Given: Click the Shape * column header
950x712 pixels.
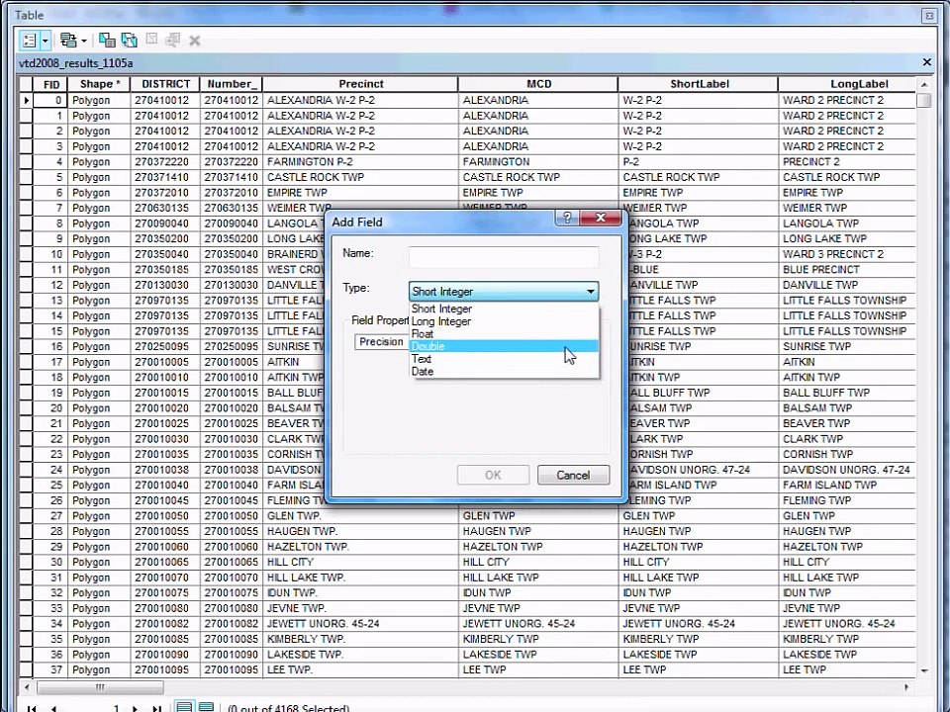Looking at the screenshot, I should click(x=99, y=84).
